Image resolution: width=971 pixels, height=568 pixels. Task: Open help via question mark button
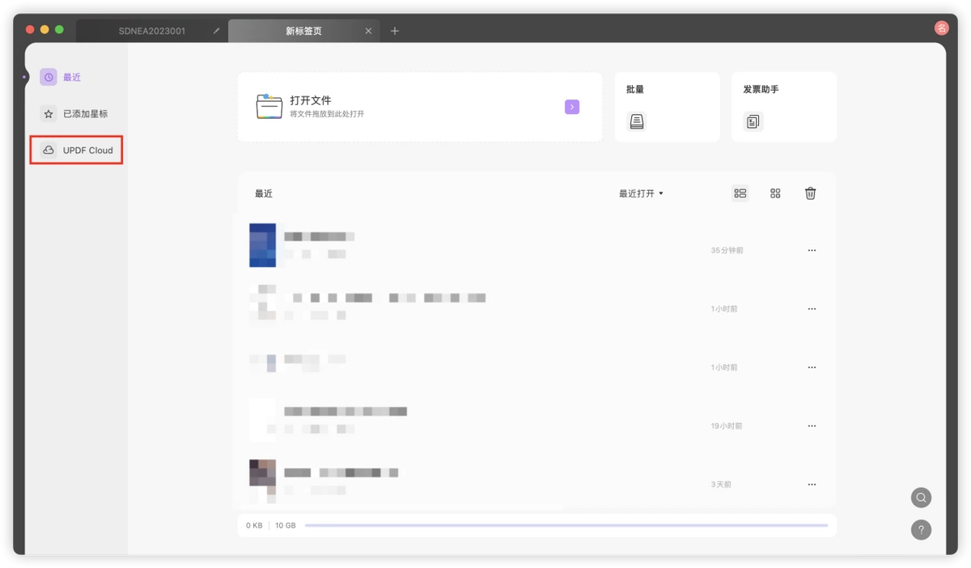click(921, 530)
